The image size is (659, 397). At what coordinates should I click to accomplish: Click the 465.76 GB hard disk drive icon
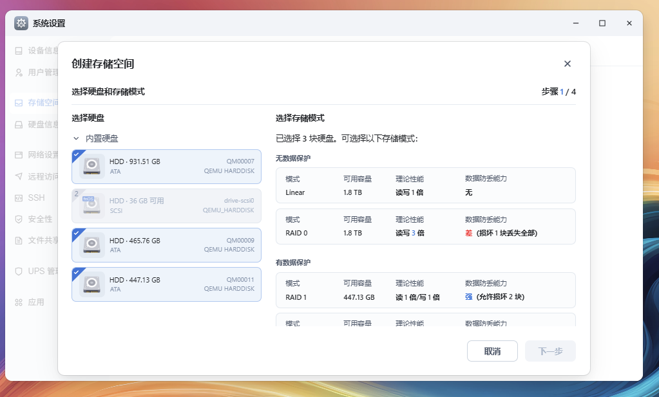pyautogui.click(x=92, y=245)
